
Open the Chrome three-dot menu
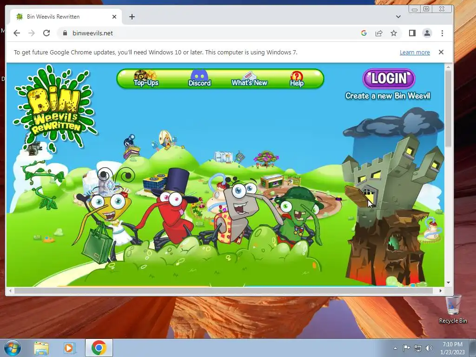click(442, 33)
